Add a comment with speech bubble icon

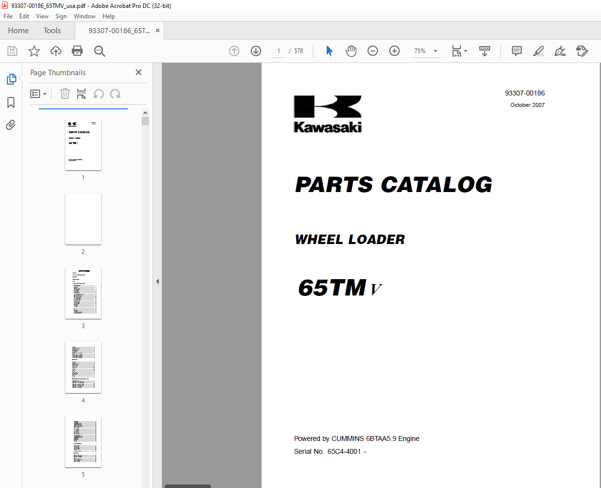point(517,51)
